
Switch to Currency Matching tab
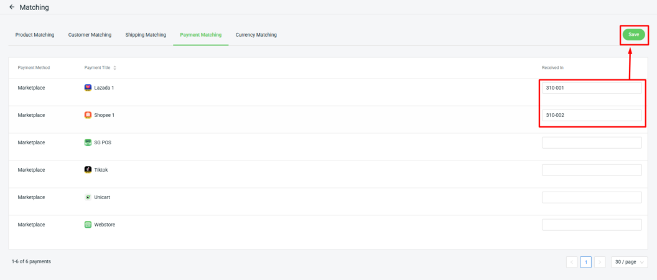pyautogui.click(x=256, y=35)
